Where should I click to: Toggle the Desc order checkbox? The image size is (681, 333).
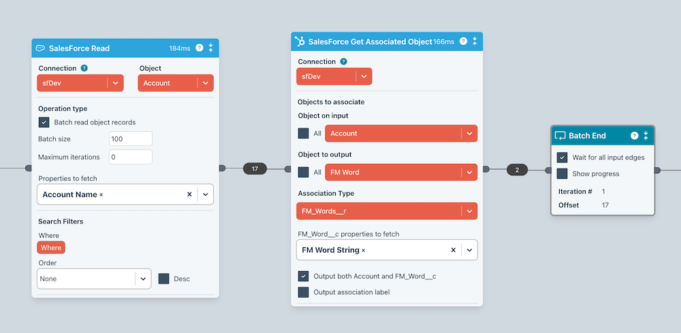coord(163,279)
